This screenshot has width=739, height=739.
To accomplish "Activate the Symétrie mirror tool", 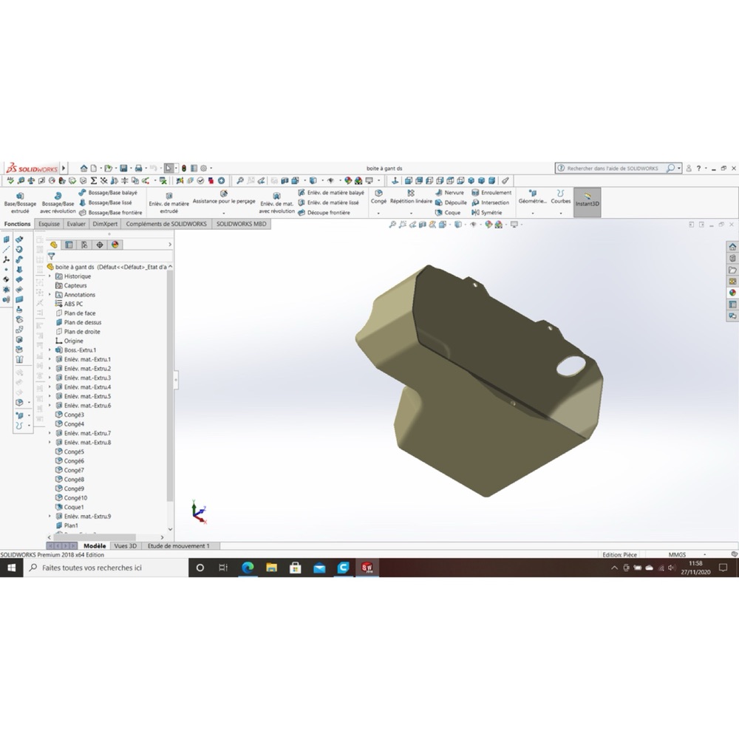I will [486, 213].
